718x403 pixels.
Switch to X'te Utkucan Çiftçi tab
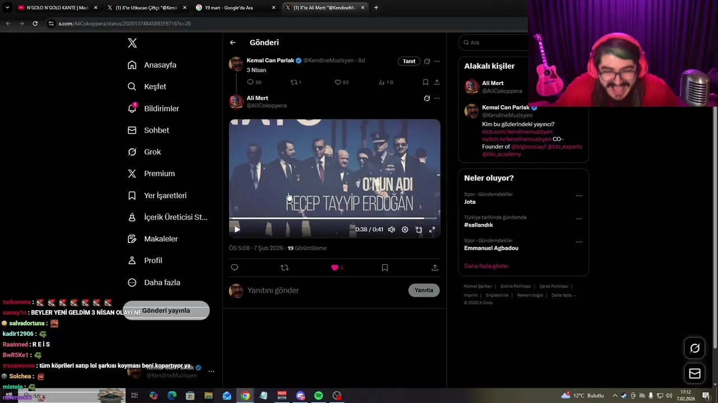click(x=146, y=8)
